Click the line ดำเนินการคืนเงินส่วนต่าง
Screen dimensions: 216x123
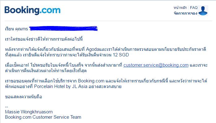click(46, 71)
